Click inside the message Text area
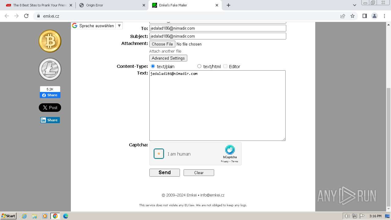 (x=217, y=106)
